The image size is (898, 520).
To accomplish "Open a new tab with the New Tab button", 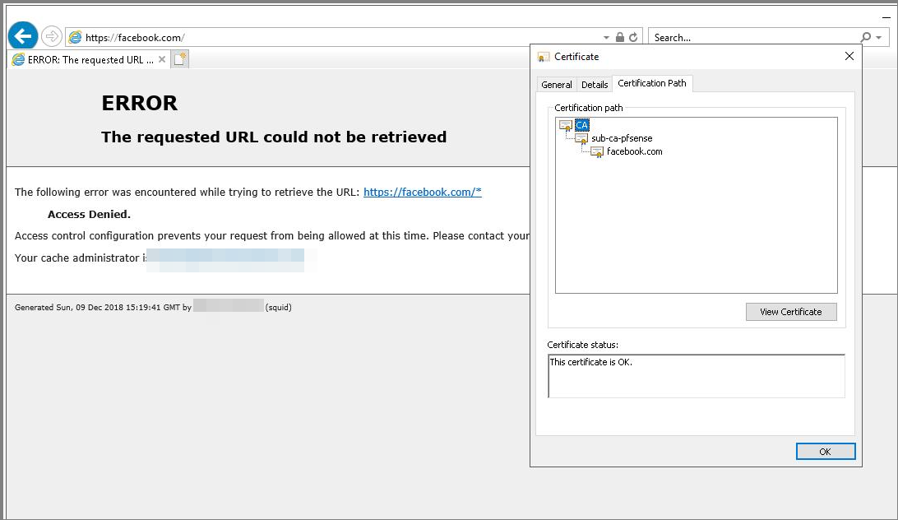I will (180, 59).
